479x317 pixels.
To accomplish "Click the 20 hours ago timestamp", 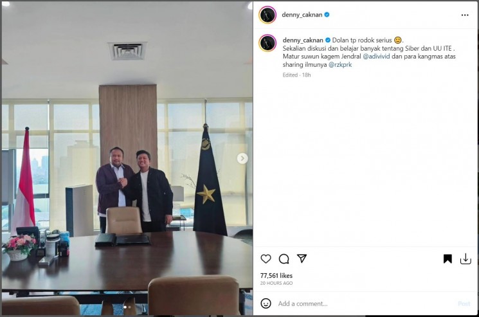I will coord(276,283).
